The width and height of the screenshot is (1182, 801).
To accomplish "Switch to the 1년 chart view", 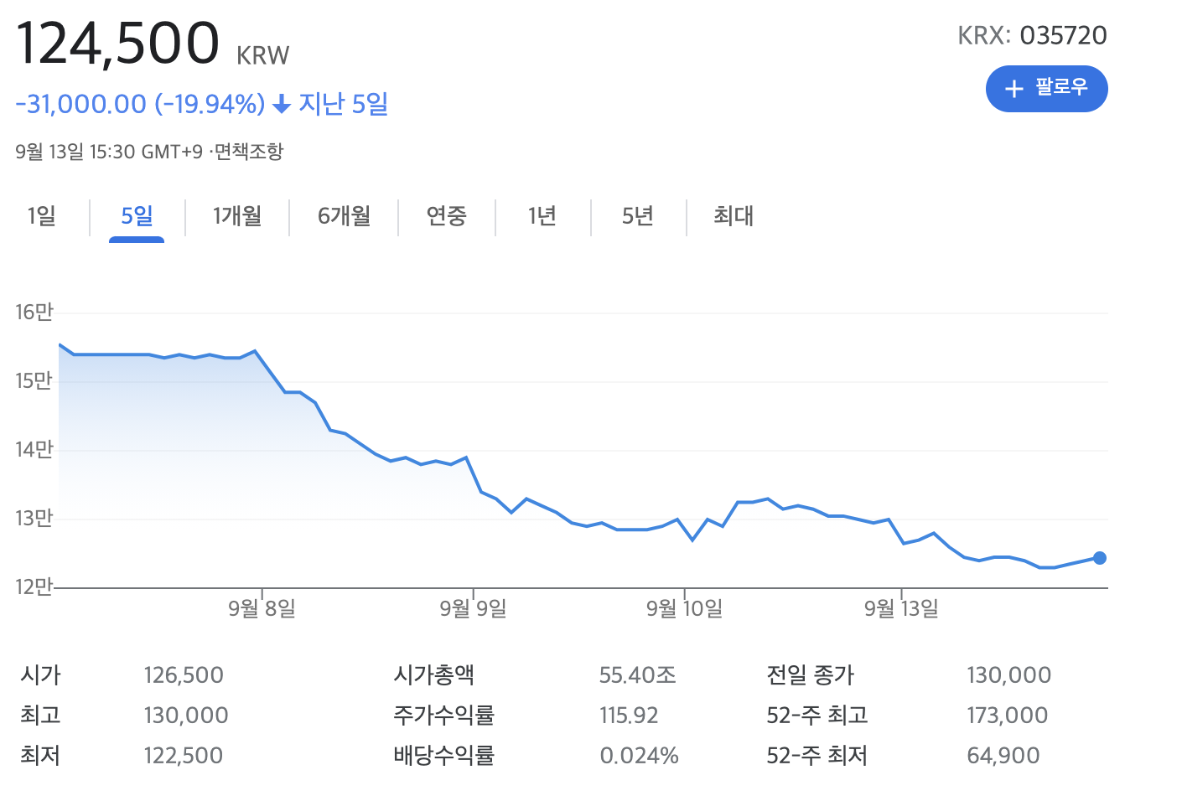I will pyautogui.click(x=542, y=216).
